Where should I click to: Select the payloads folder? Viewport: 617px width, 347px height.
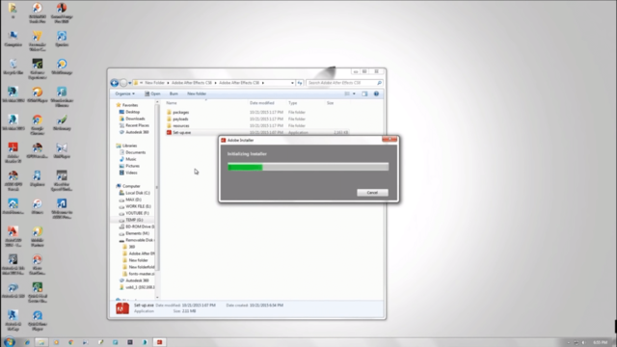[180, 119]
